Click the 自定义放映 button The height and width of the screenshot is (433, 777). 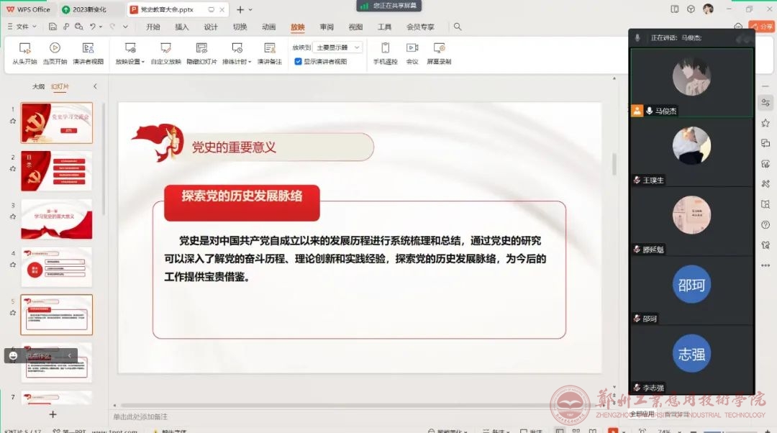coord(165,53)
